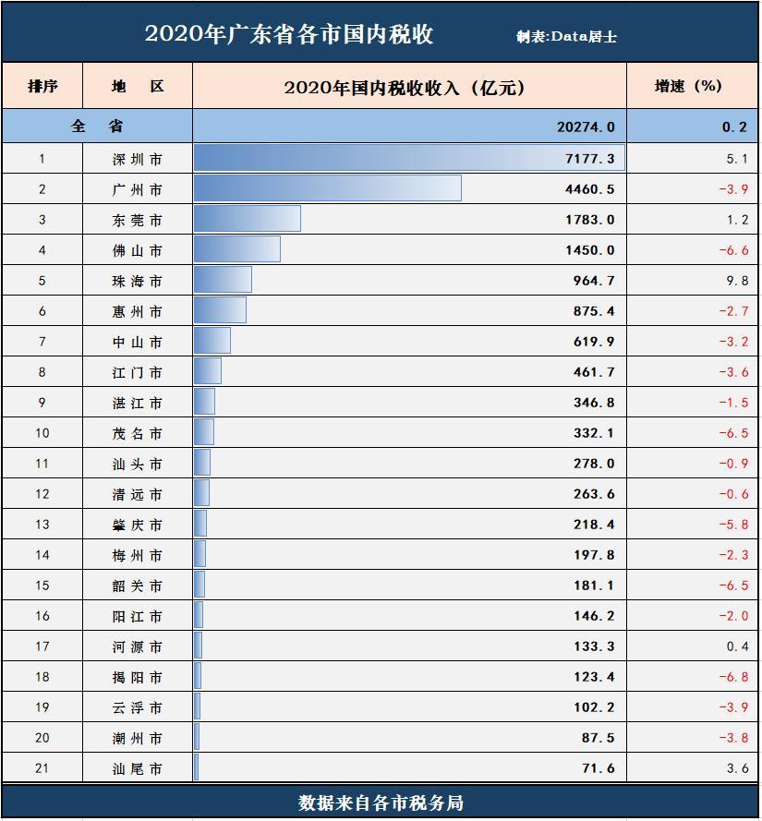Click the city name 中山市
The height and width of the screenshot is (821, 762).
click(x=138, y=342)
